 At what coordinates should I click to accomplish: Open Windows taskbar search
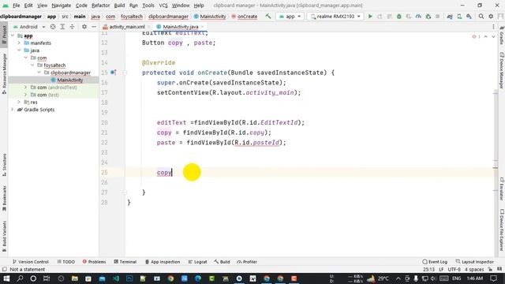(x=20, y=278)
